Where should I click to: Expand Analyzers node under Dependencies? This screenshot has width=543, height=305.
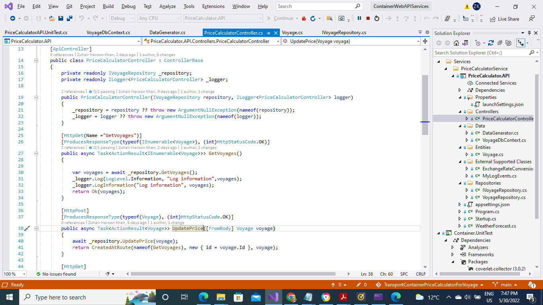(452, 247)
